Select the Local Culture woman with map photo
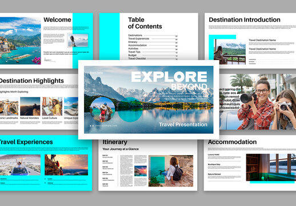The image size is (296, 206). point(52,106)
